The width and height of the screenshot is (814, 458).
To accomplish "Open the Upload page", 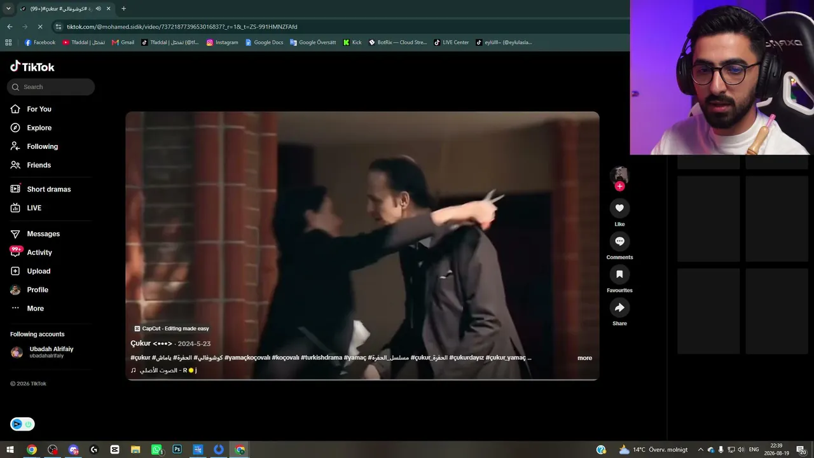I will click(31, 271).
